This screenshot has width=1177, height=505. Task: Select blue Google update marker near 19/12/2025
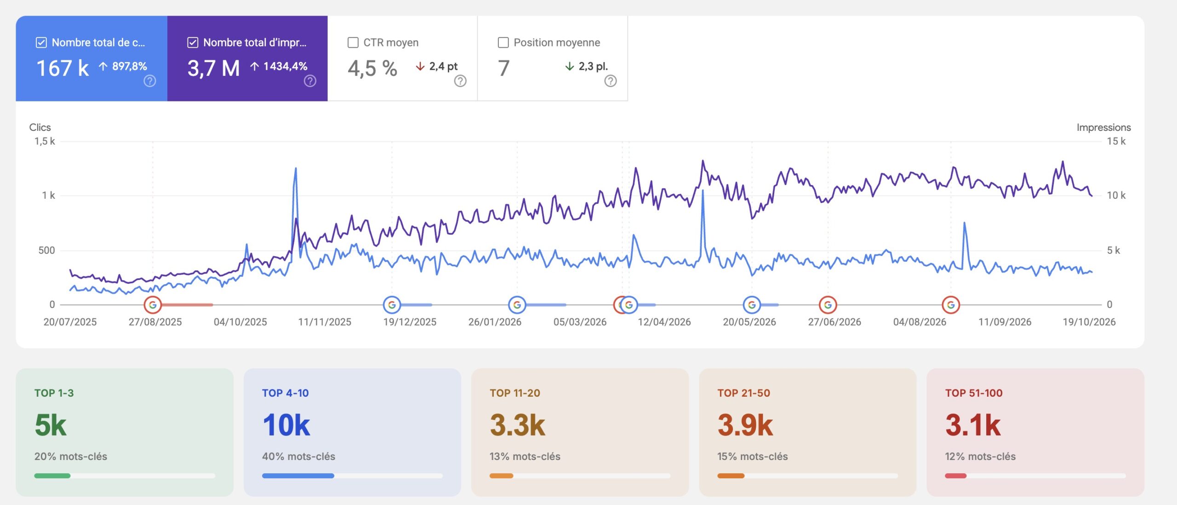click(392, 304)
